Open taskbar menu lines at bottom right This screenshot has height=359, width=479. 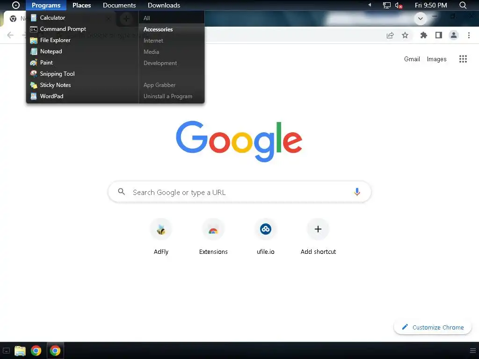[473, 351]
